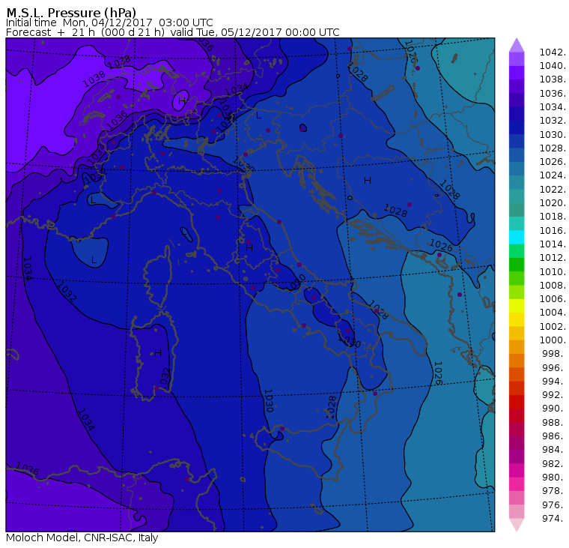
Task: Click the "Moloch Model, CNR-ISAC, Italy" caption
Action: tap(82, 538)
